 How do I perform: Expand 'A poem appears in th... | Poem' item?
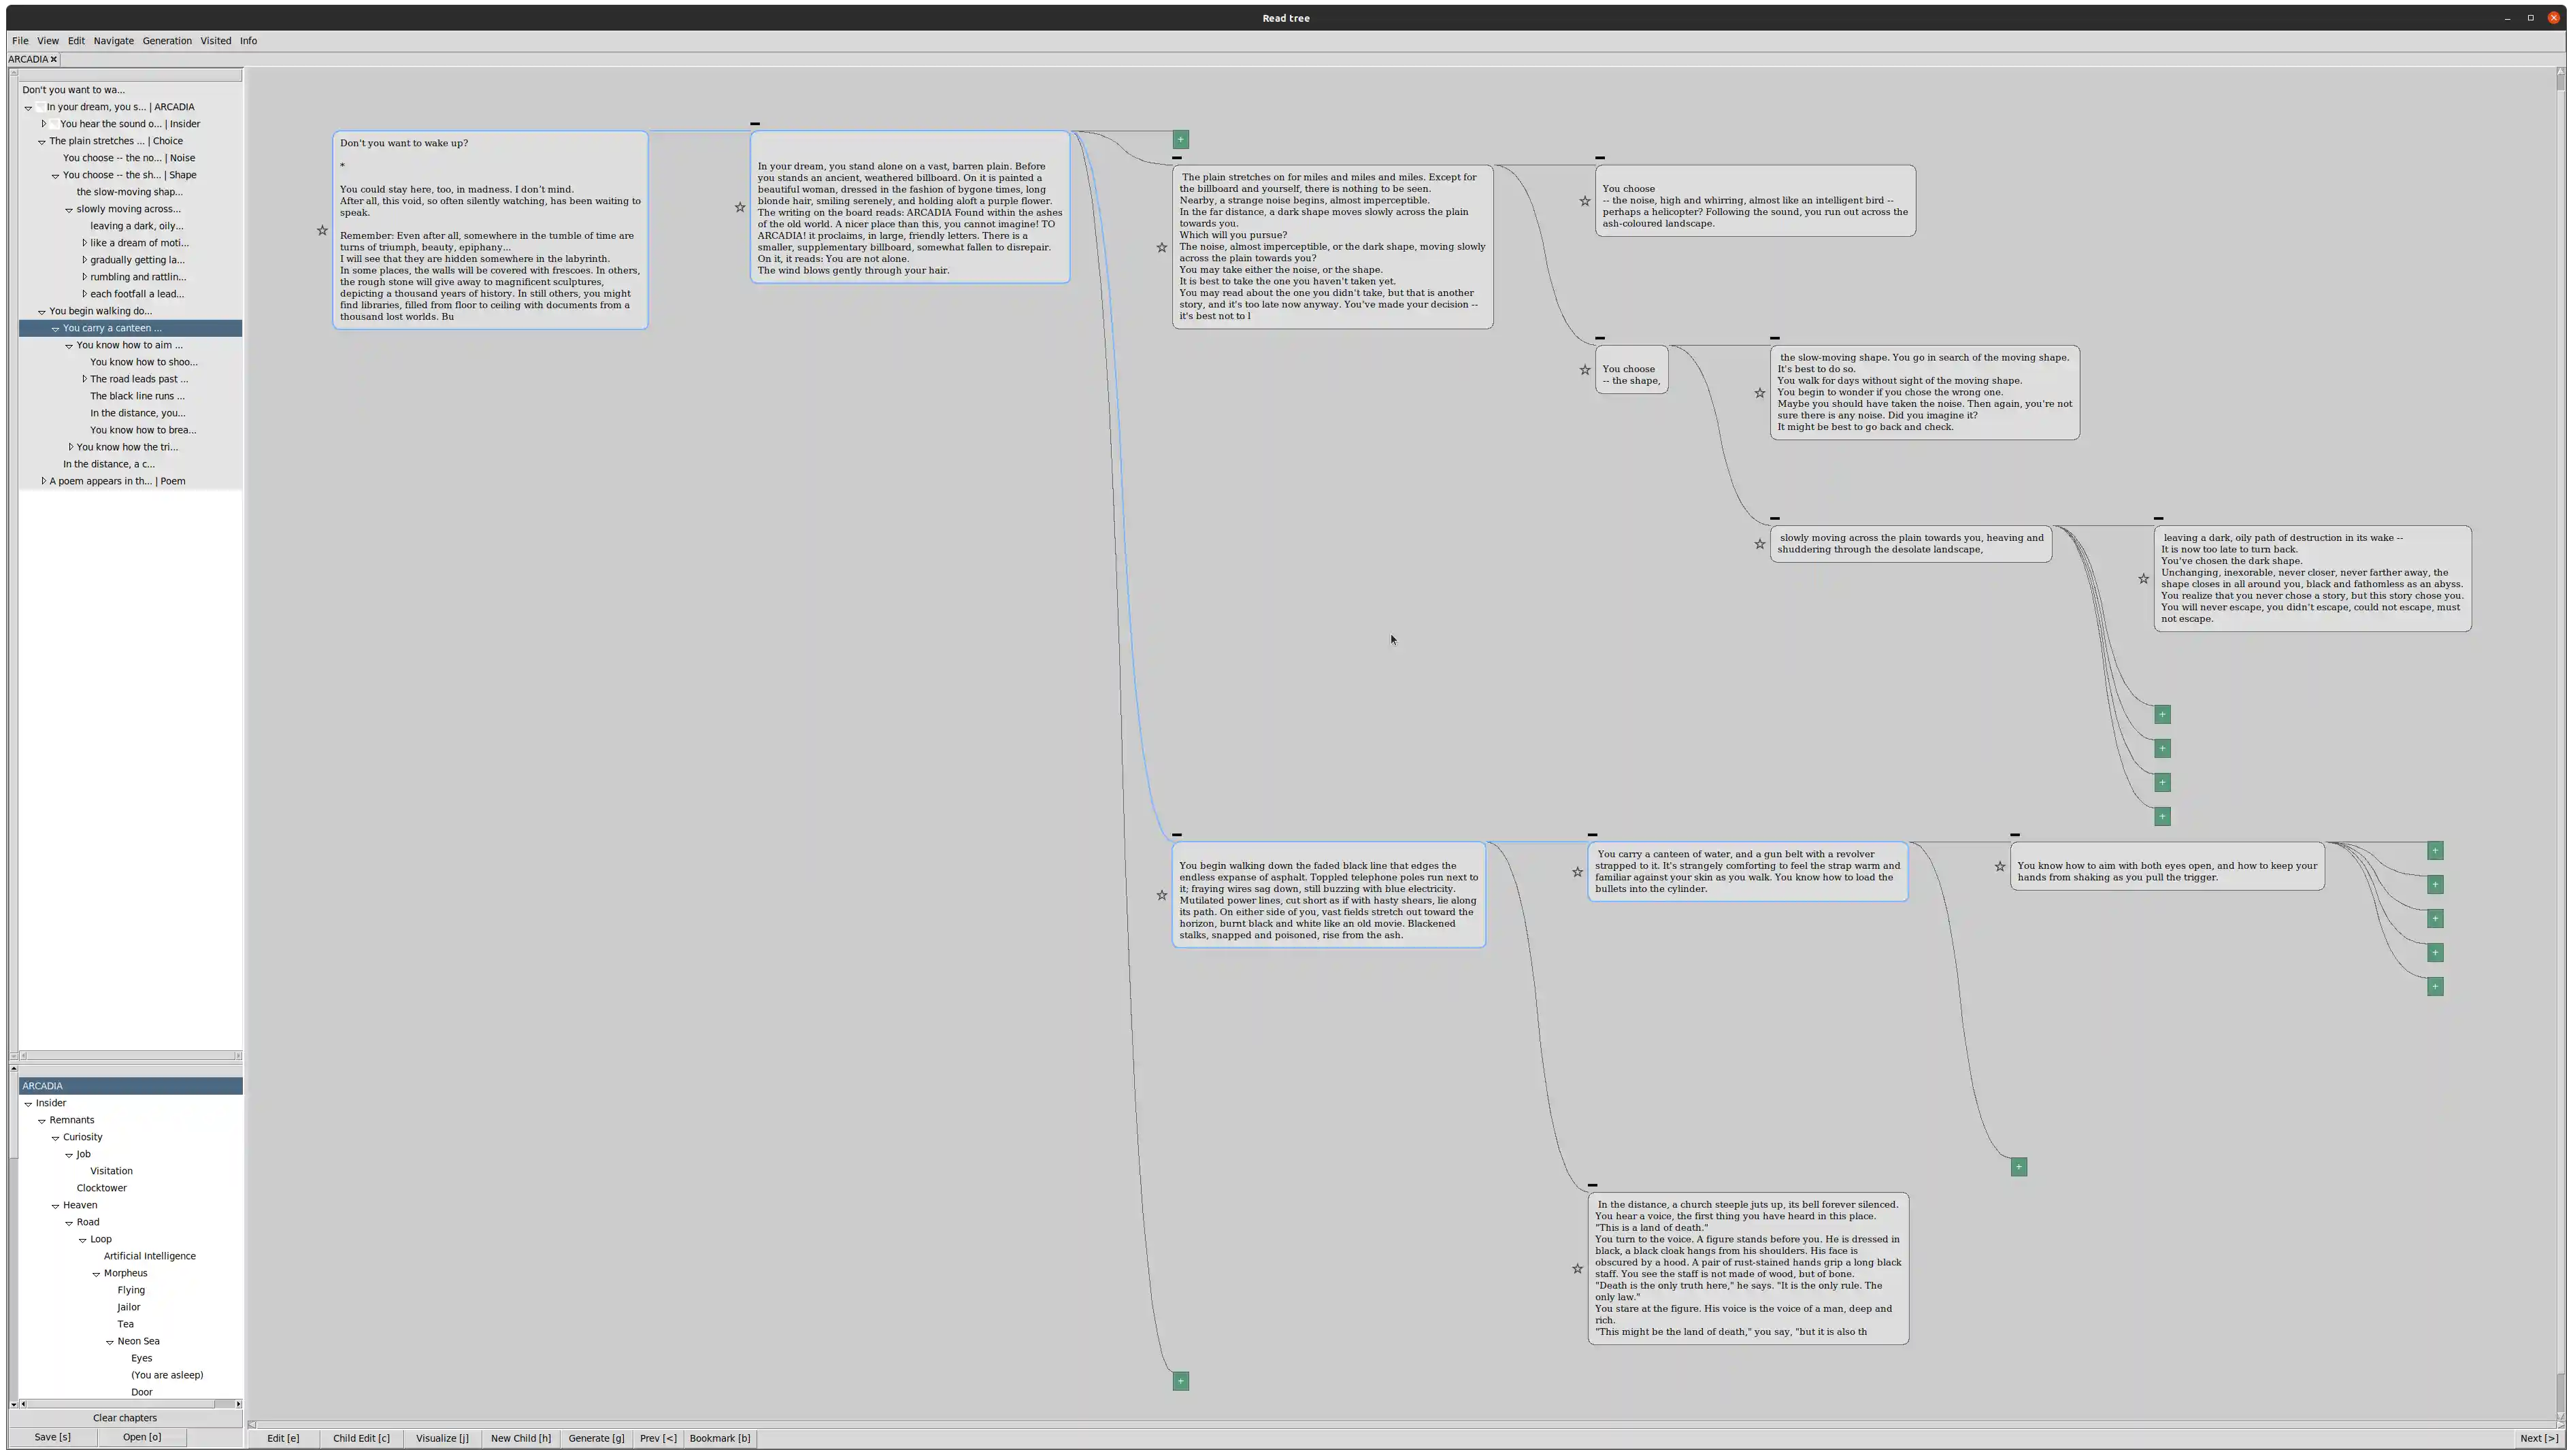tap(44, 481)
